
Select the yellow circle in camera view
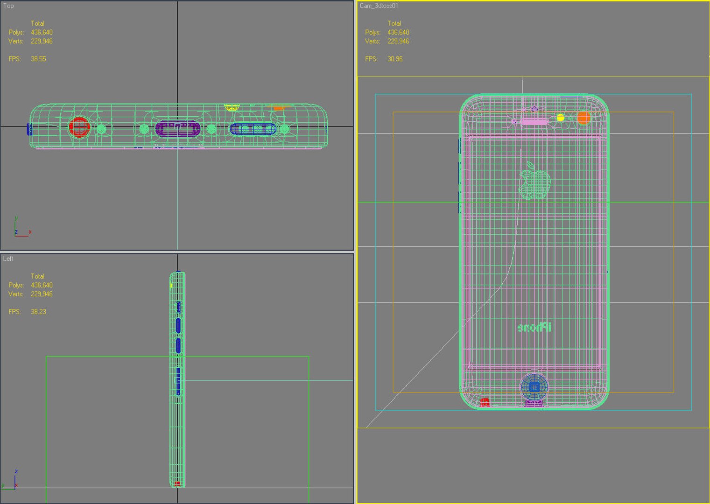click(561, 118)
